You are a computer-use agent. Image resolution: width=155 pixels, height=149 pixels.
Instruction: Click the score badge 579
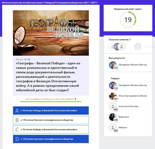pyautogui.click(x=116, y=120)
